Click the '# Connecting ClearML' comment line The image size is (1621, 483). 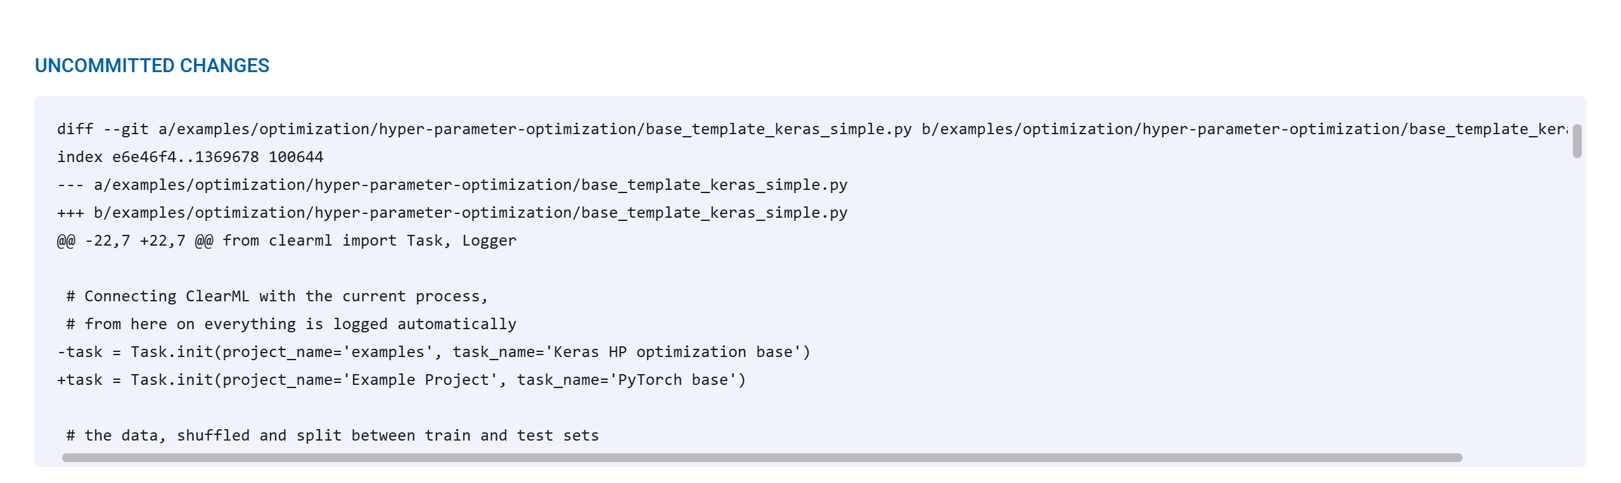[x=277, y=296]
